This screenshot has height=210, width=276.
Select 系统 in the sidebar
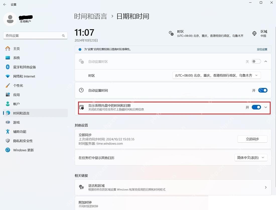tap(35, 58)
